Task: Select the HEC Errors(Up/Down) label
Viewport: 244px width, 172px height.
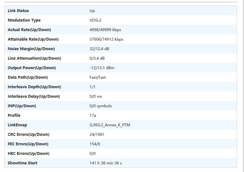Action: (28, 153)
